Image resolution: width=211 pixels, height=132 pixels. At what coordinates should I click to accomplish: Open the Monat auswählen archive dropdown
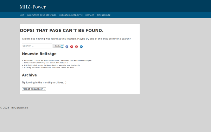click(34, 89)
